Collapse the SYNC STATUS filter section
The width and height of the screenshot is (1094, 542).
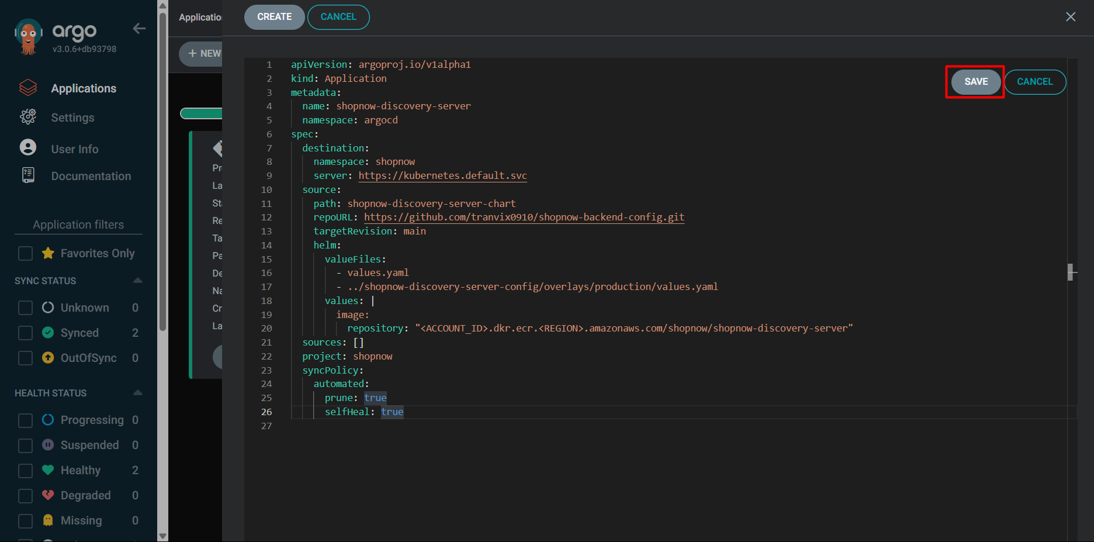tap(138, 281)
